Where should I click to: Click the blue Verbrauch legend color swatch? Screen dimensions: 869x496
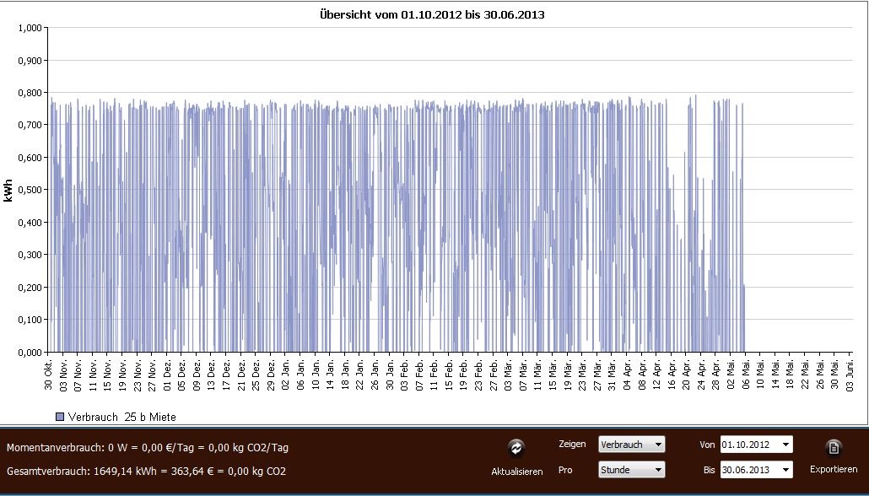(59, 417)
